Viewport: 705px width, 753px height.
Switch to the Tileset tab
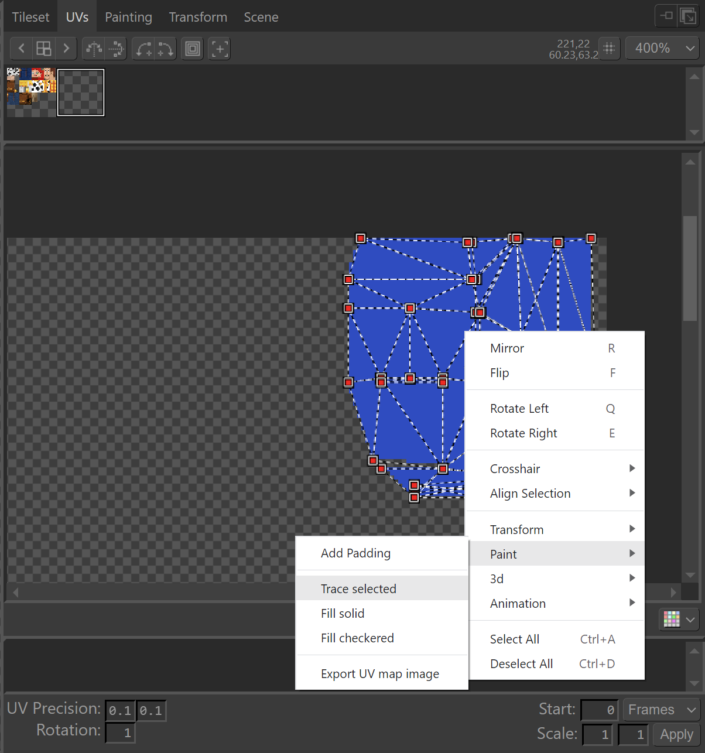click(30, 17)
